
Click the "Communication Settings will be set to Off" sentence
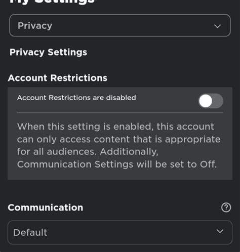[117, 164]
